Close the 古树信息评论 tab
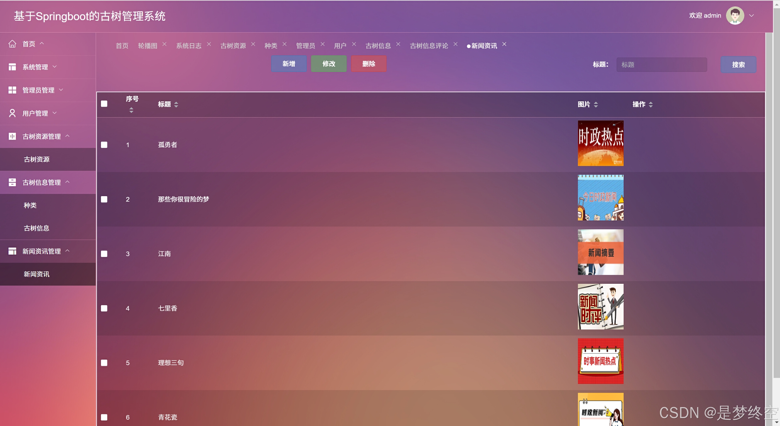This screenshot has height=426, width=780. tap(455, 44)
